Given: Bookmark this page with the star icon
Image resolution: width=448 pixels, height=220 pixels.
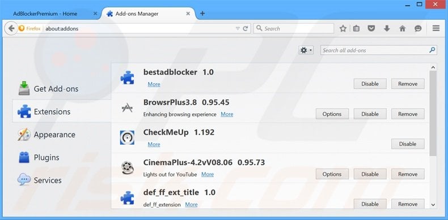Looking at the screenshot, I should coord(343,28).
